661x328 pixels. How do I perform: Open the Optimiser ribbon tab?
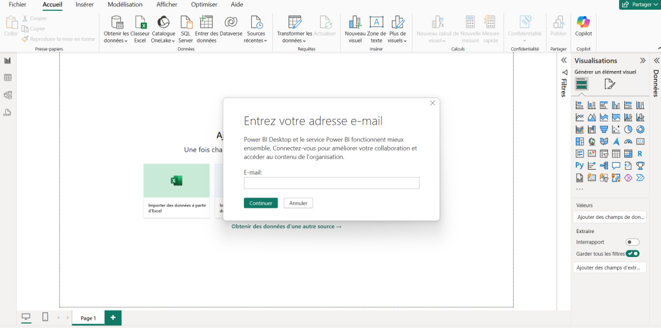(204, 5)
